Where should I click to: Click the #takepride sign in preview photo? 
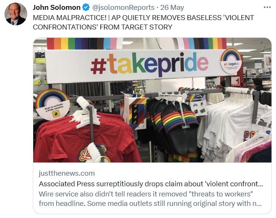click(136, 65)
